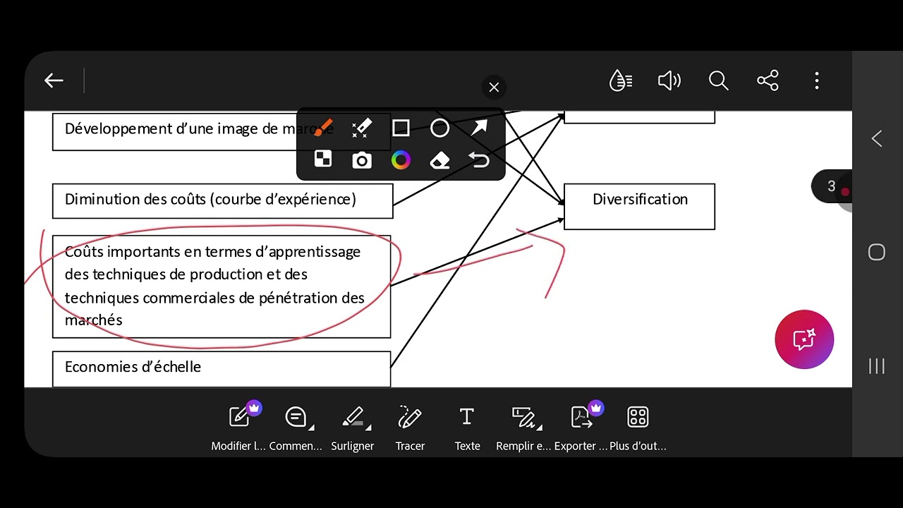Close the floating drawing toolbar

coord(494,87)
